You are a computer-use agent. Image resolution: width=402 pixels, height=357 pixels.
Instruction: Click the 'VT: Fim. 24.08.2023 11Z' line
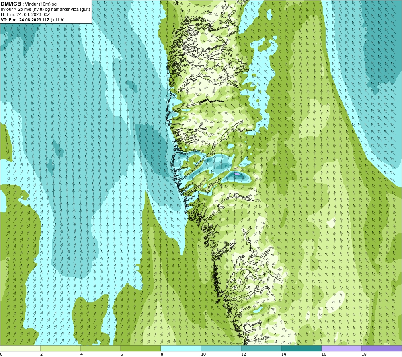coord(25,20)
